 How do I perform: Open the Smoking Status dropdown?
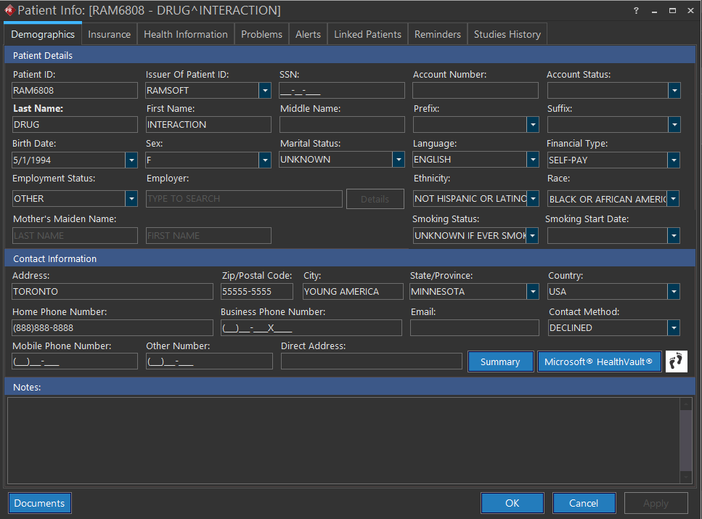point(533,236)
